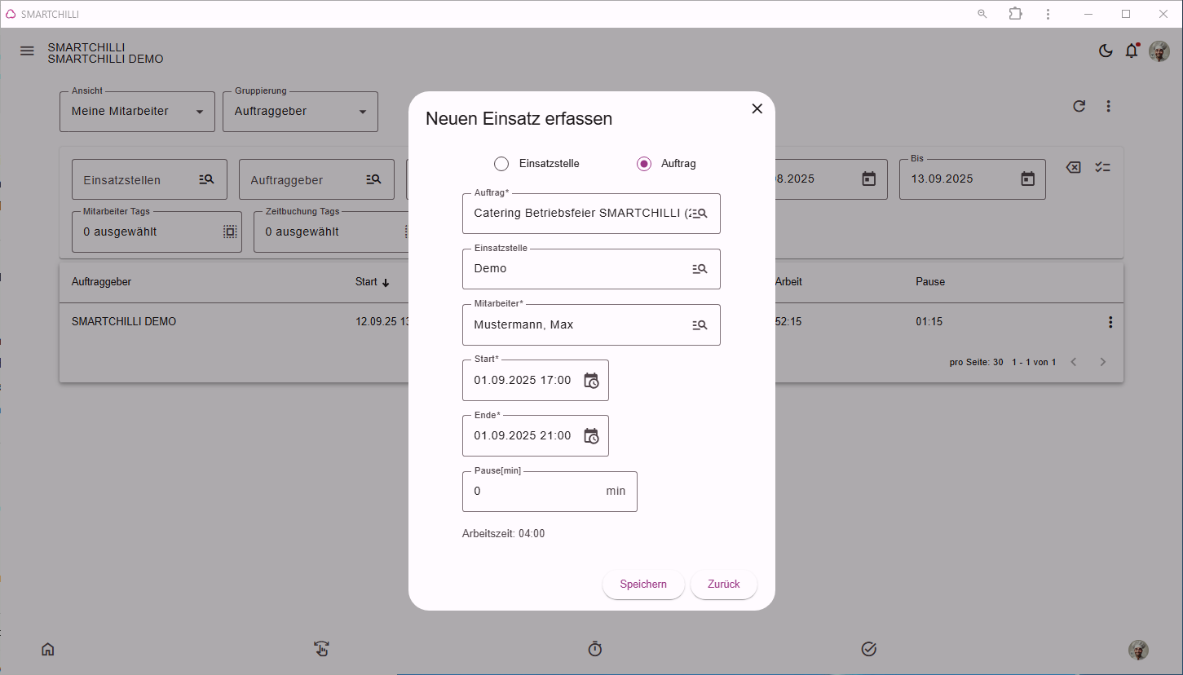Viewport: 1183px width, 675px height.
Task: Go to previous table page
Action: (1074, 362)
